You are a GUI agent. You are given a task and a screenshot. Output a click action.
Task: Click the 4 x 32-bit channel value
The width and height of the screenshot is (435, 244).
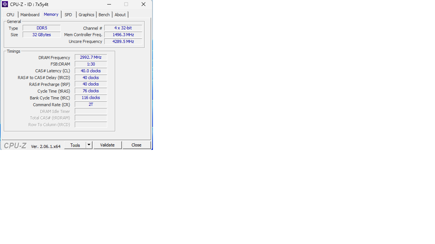coord(123,28)
